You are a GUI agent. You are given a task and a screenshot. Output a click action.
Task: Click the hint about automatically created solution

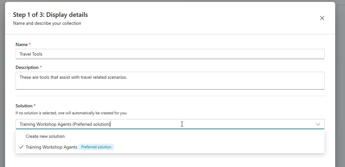71,113
